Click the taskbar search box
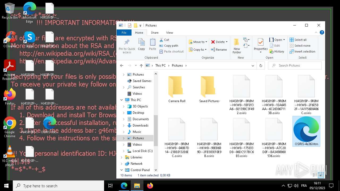The height and width of the screenshot is (191, 340). (x=58, y=186)
